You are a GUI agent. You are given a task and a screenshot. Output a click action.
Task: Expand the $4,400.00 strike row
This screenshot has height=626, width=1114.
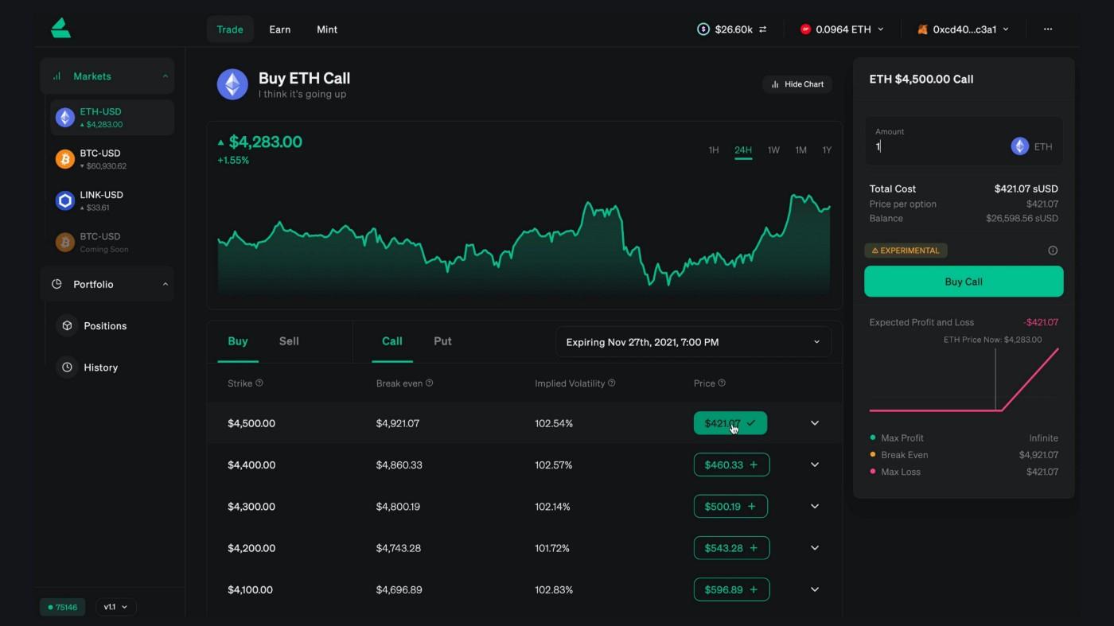pos(814,465)
